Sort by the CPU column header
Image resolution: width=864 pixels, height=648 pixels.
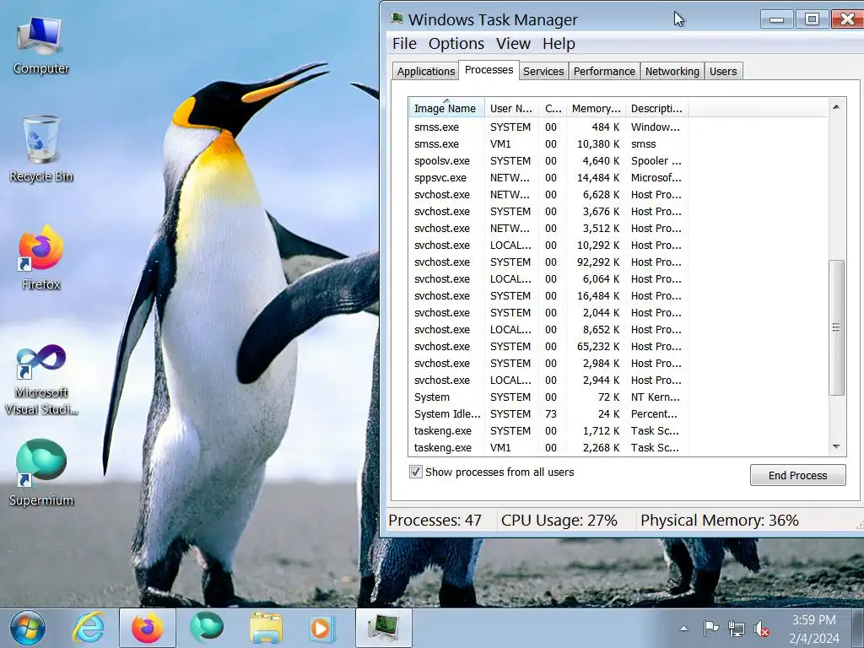[x=553, y=108]
